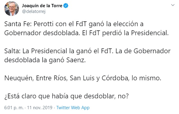Click the question ¿Está claro que había
Screen dimensions: 179x114
click(x=66, y=96)
